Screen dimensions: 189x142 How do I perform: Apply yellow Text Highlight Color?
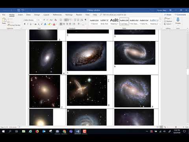pyautogui.click(x=50, y=24)
